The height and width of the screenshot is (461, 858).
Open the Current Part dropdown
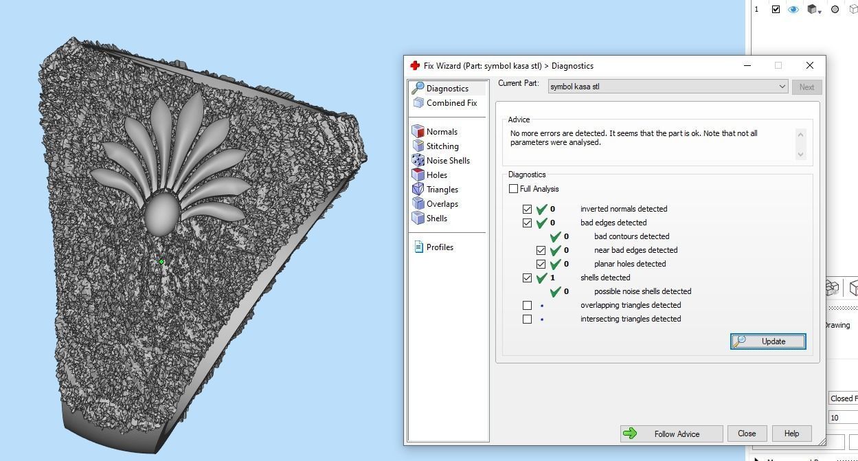pyautogui.click(x=668, y=87)
